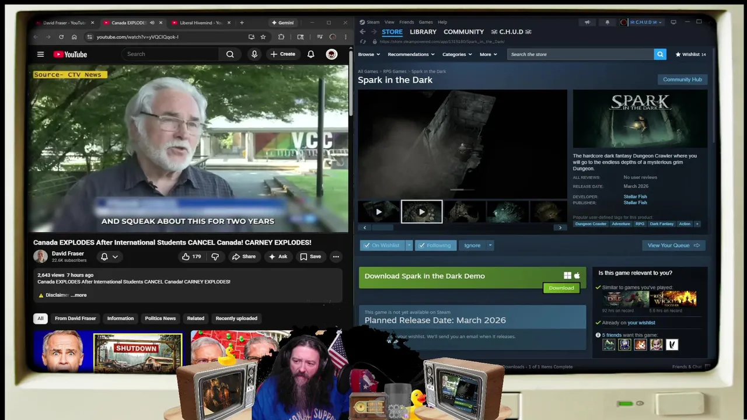
Task: Toggle On Wishlist for Spark in the Dark
Action: tap(382, 246)
